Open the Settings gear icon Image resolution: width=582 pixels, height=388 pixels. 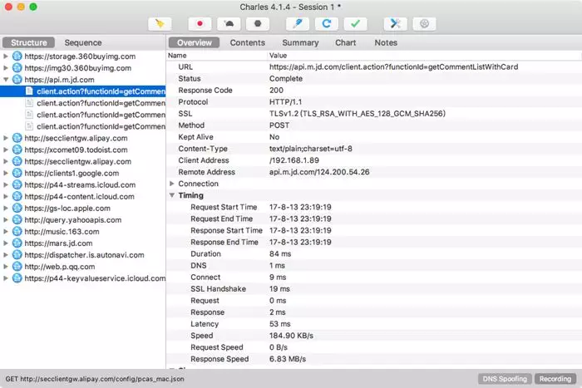(424, 24)
